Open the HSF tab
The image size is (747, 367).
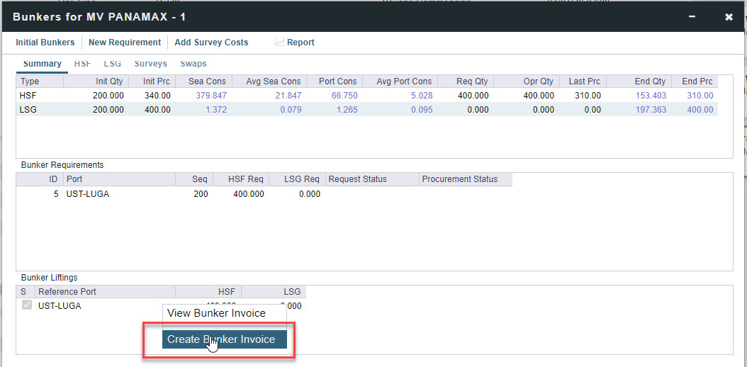tap(82, 64)
